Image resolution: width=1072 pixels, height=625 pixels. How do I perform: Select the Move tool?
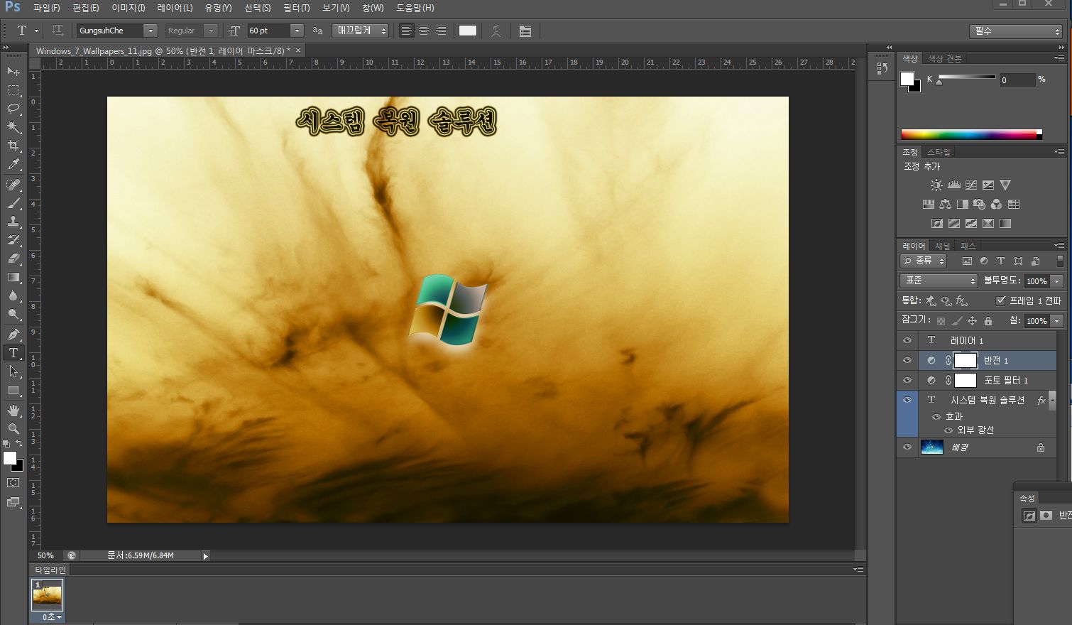point(13,71)
